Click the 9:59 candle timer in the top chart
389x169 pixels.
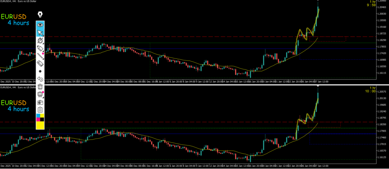pos(382,5)
